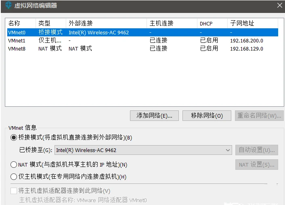This screenshot has width=285, height=205.
Task: Toggle 将主机虚拟适配器连接到此网络 checkbox
Action: (14, 191)
